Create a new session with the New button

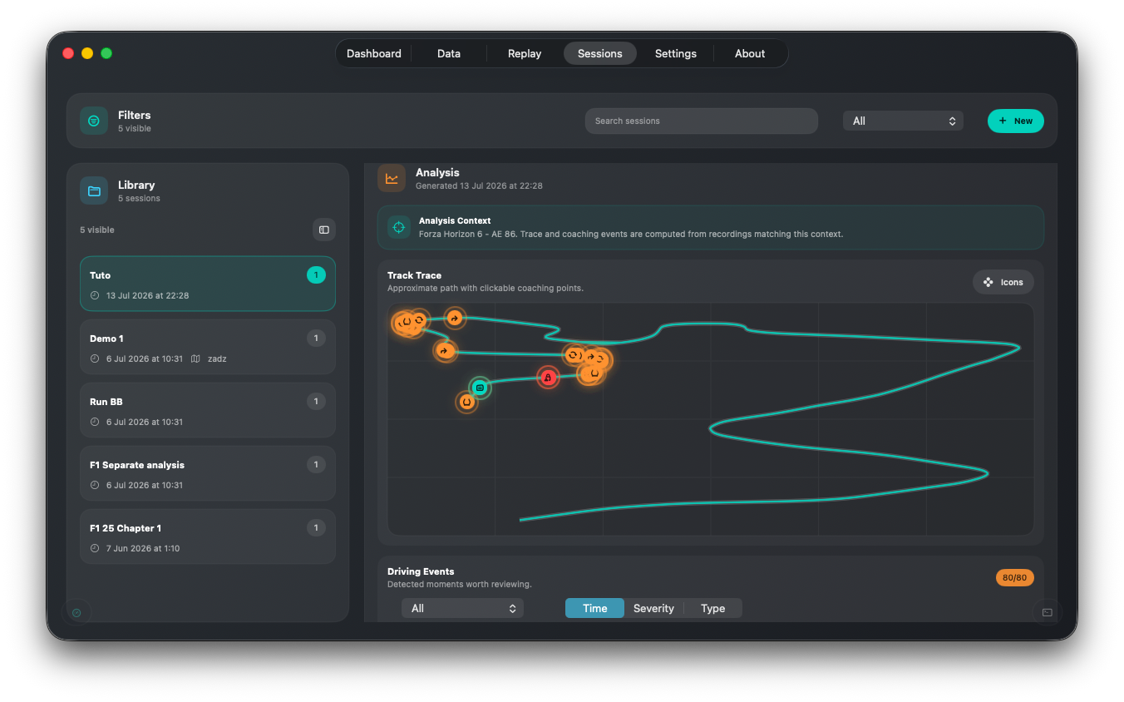pos(1016,121)
